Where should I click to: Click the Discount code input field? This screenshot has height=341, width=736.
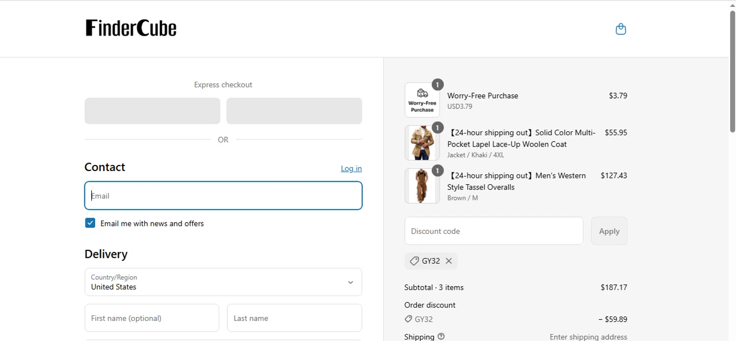pos(494,231)
